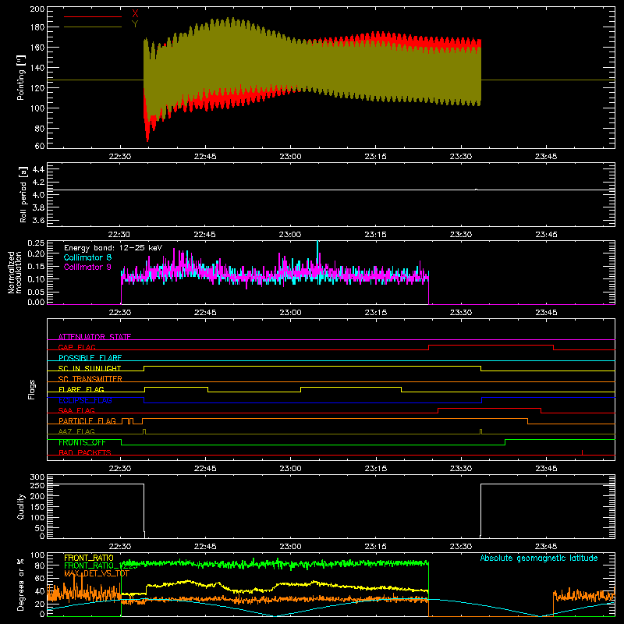Image resolution: width=624 pixels, height=624 pixels.
Task: Click the magenta "Collimator 9" legend entry
Action: pyautogui.click(x=87, y=267)
